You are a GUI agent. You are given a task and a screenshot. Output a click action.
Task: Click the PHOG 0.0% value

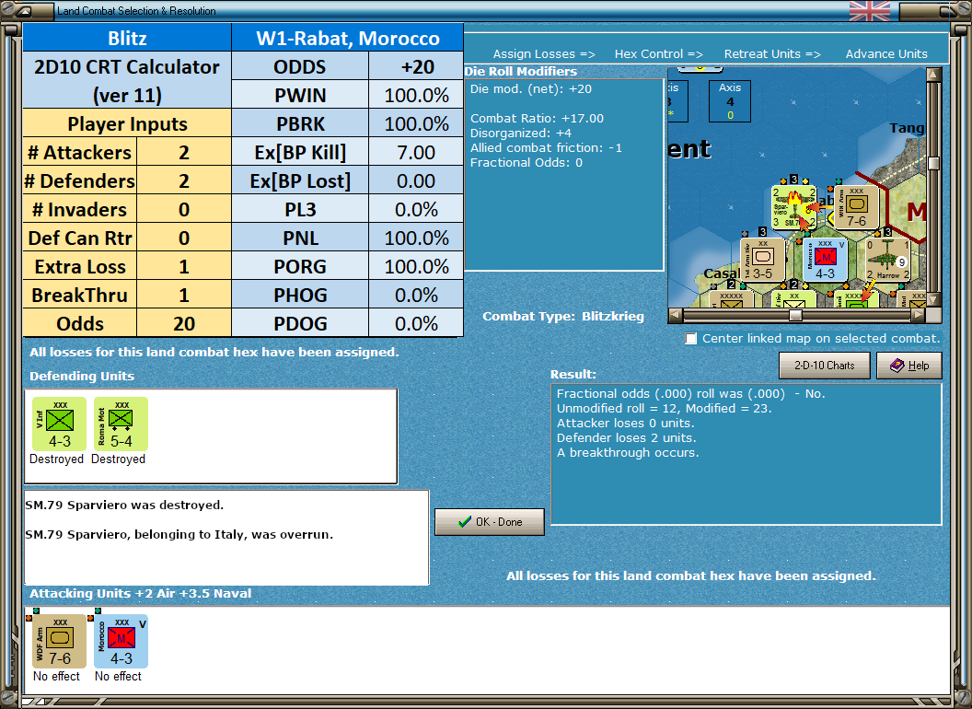pos(416,295)
